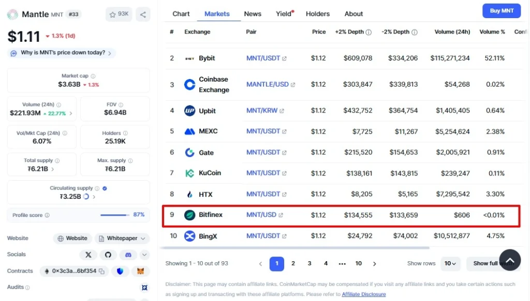Open the X (Twitter) social link
Screen dimensions: 530x301
click(88, 255)
